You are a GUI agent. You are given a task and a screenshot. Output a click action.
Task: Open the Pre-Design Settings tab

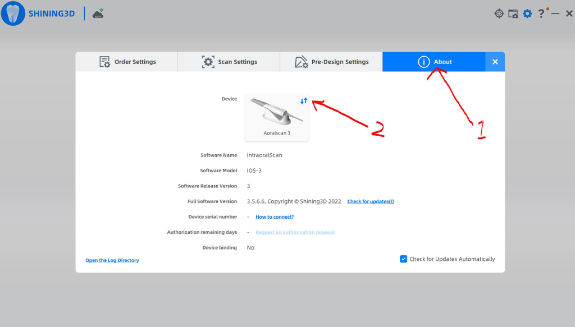(x=331, y=62)
